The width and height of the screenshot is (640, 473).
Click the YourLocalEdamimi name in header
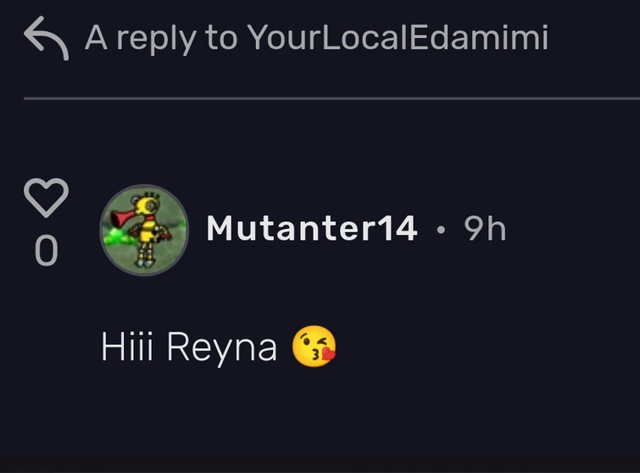tap(397, 37)
